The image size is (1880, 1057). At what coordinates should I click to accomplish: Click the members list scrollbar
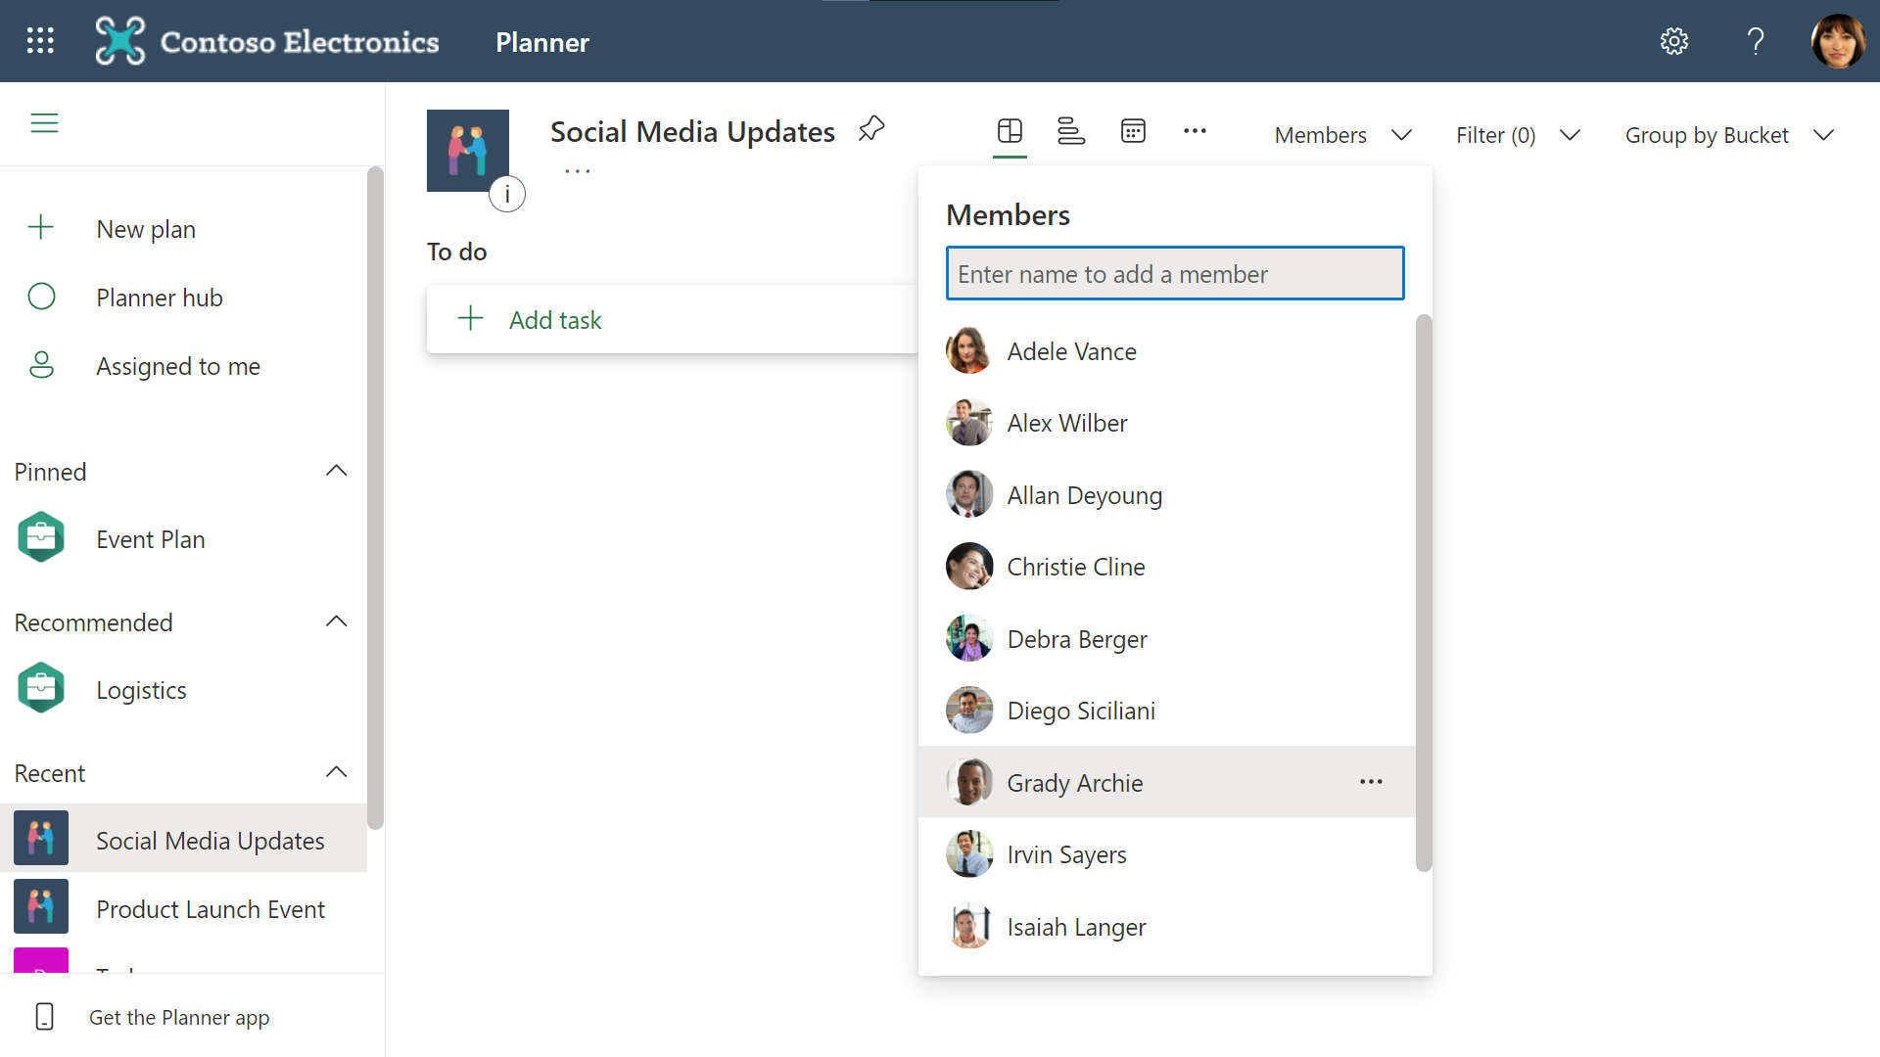tap(1424, 592)
